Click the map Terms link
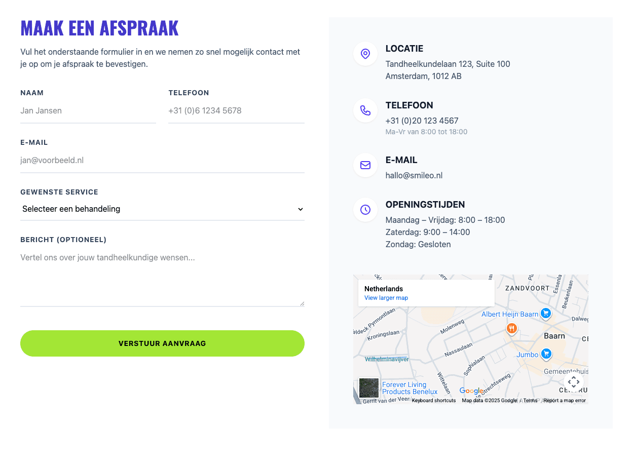The width and height of the screenshot is (633, 467). (530, 401)
